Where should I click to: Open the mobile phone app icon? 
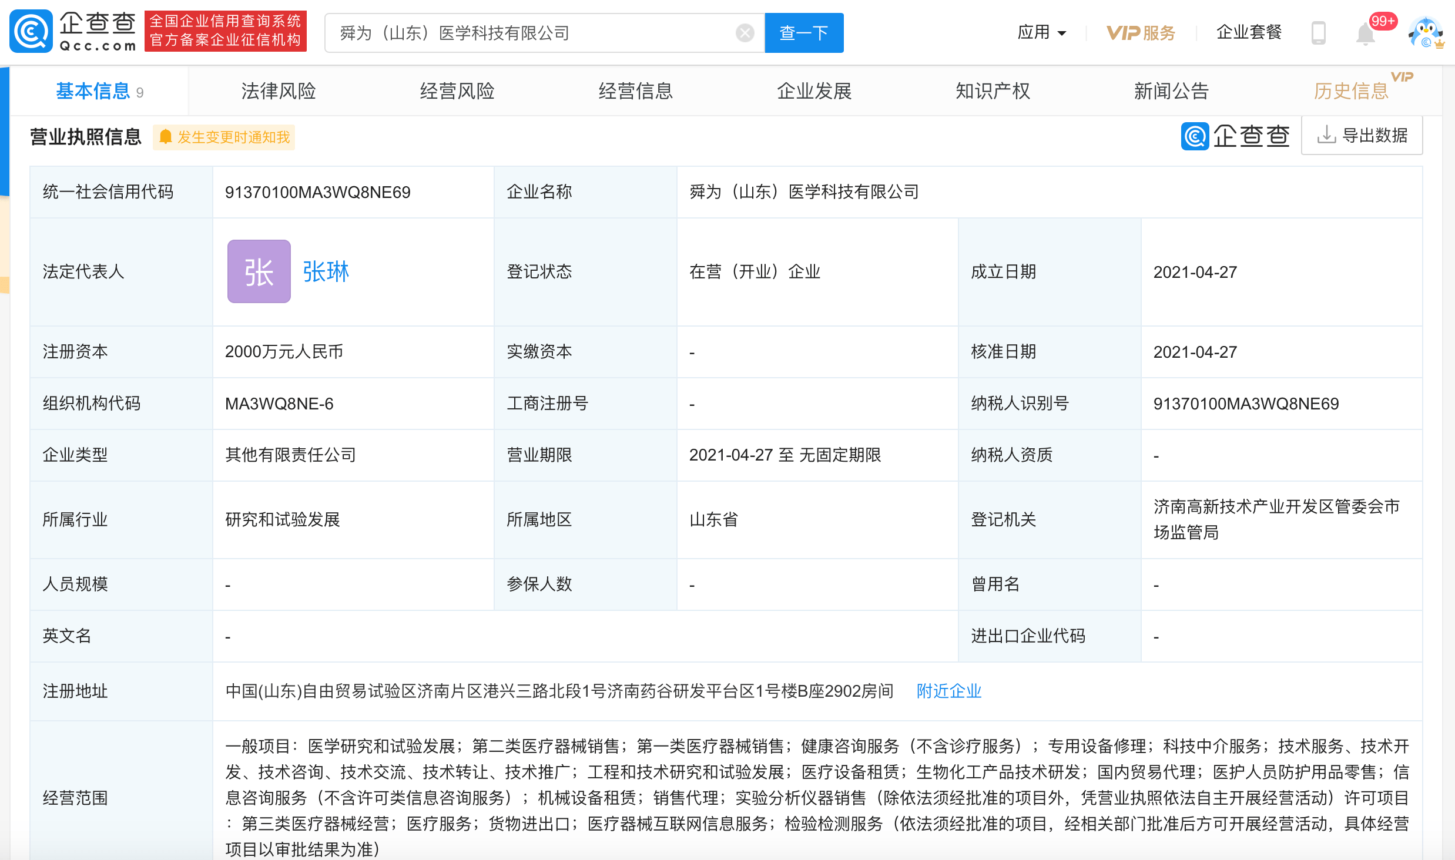pos(1319,32)
